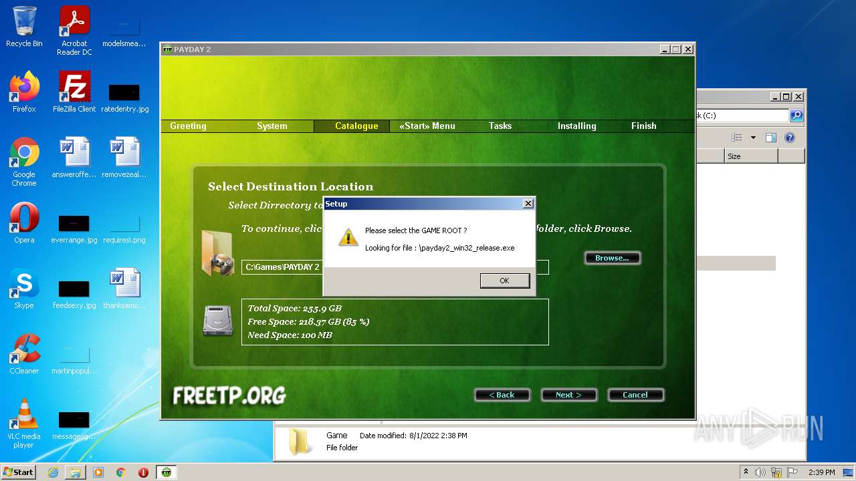
Task: Click the change view icon in Explorer
Action: [x=737, y=138]
